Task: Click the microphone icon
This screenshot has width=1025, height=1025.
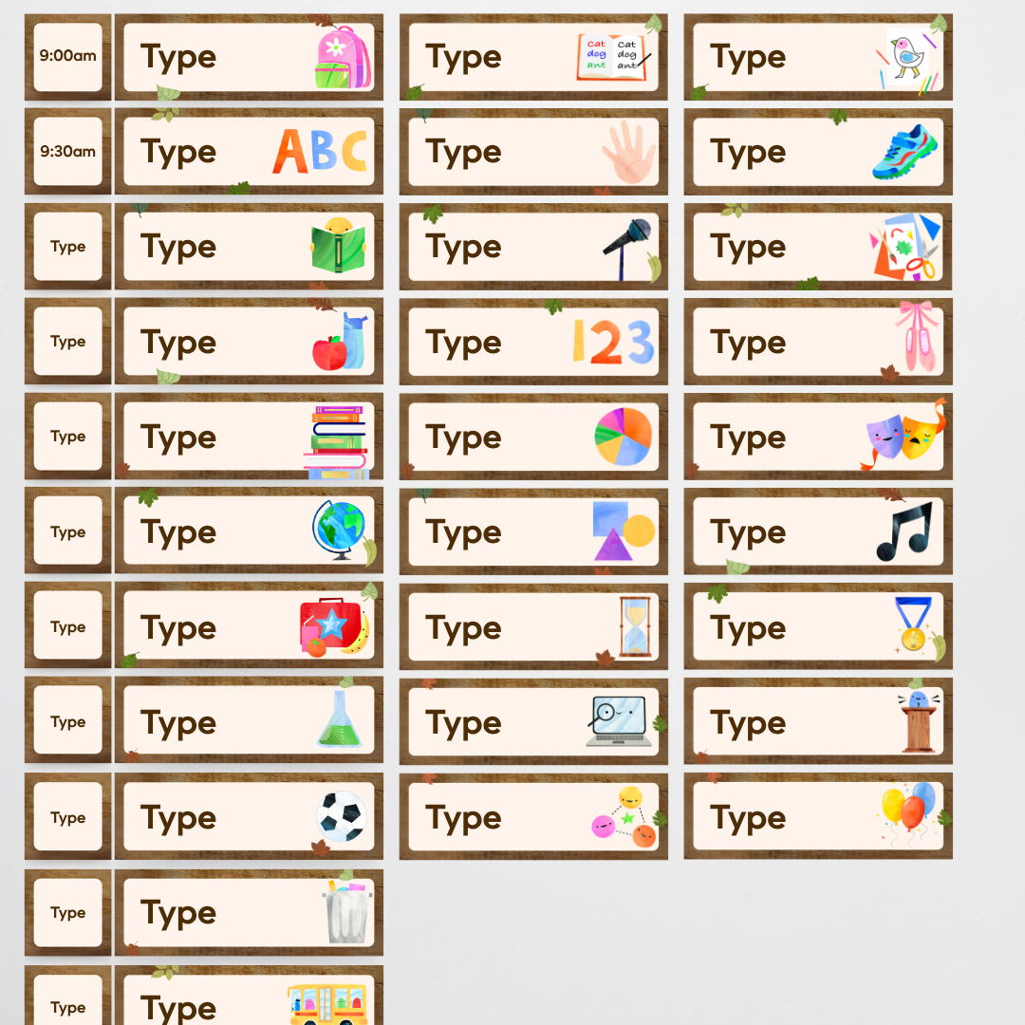Action: (x=627, y=249)
